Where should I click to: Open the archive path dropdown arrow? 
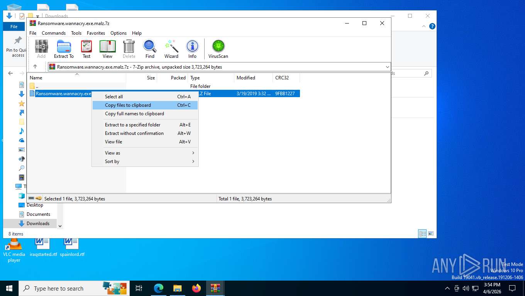click(x=387, y=67)
